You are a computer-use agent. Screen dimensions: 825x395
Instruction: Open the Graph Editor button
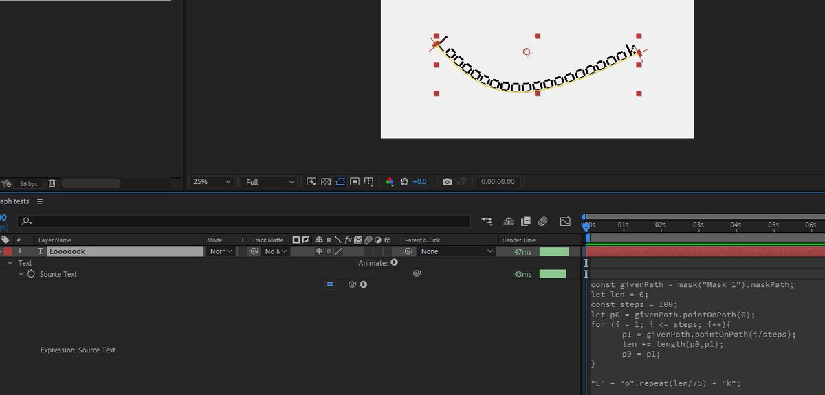coord(565,221)
